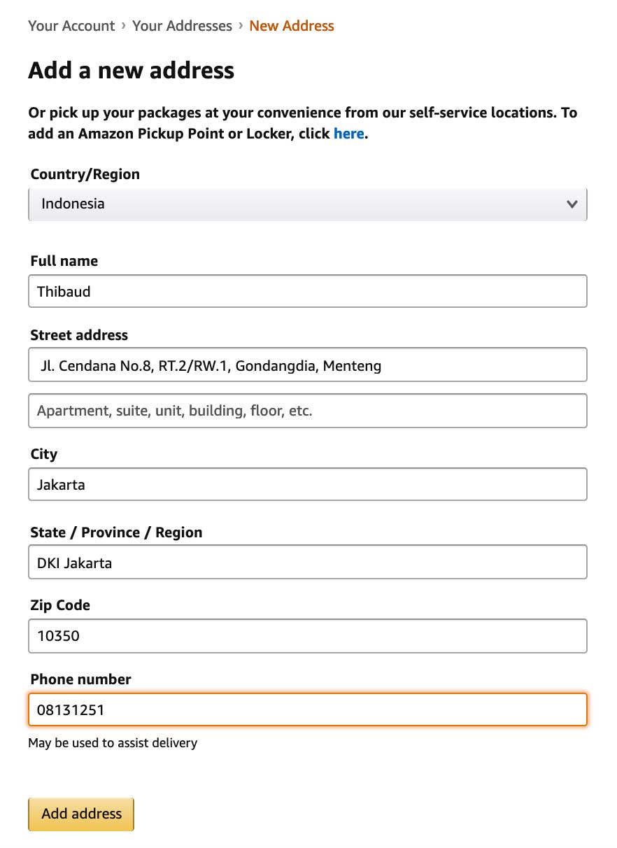Select the Thibaud text in Full name
Screen dimensions: 617x848
[x=64, y=291]
